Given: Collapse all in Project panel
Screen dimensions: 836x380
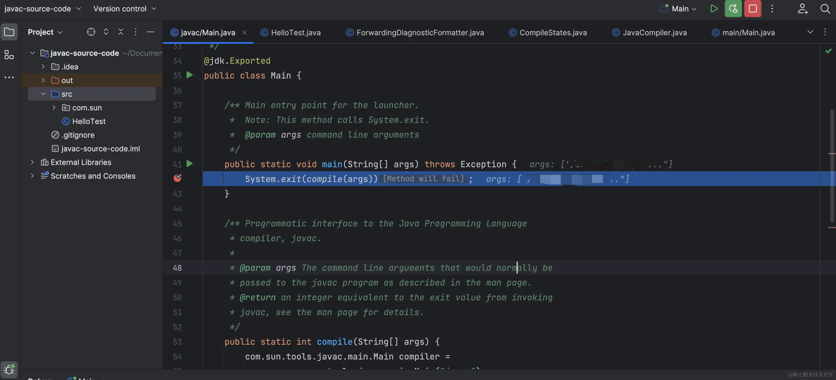Looking at the screenshot, I should (x=121, y=32).
